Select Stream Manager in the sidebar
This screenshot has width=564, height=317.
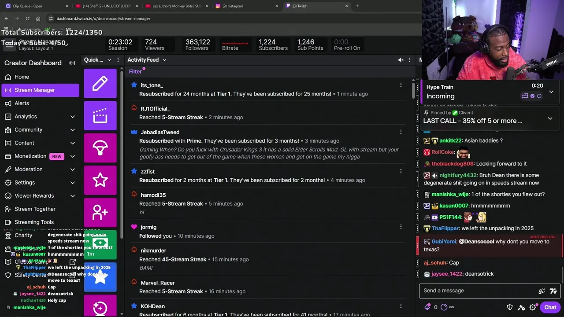pyautogui.click(x=40, y=90)
